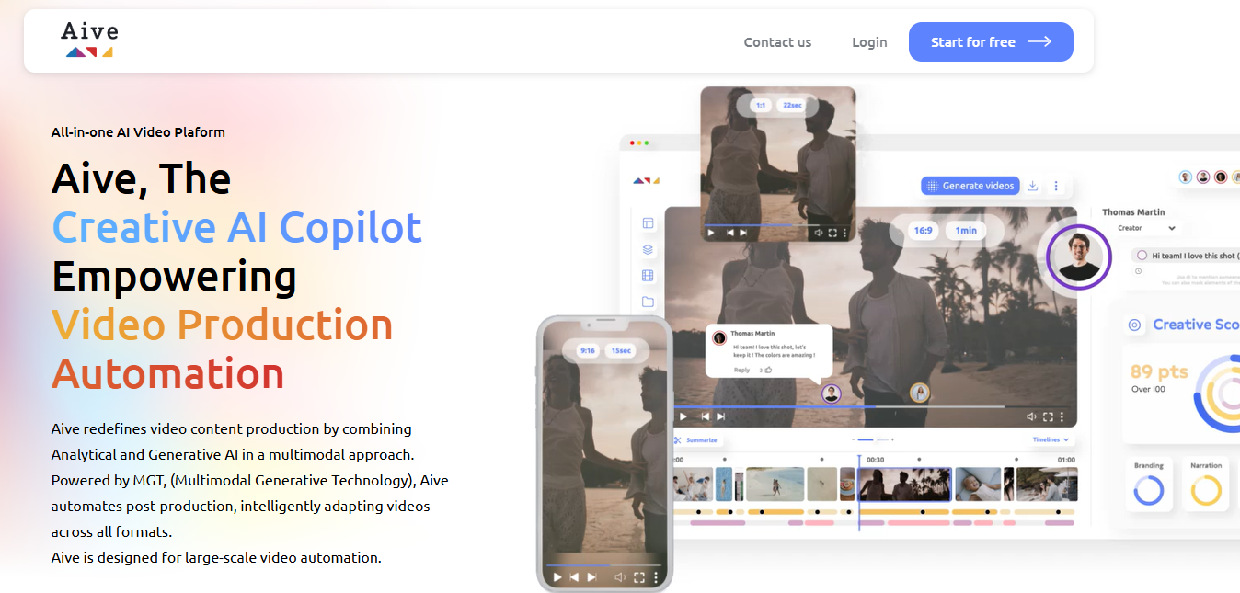Open more options on the 16:9 player

(x=1063, y=416)
